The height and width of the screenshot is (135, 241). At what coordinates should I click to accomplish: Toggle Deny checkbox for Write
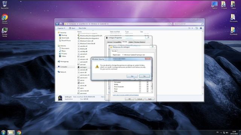coord(148,91)
